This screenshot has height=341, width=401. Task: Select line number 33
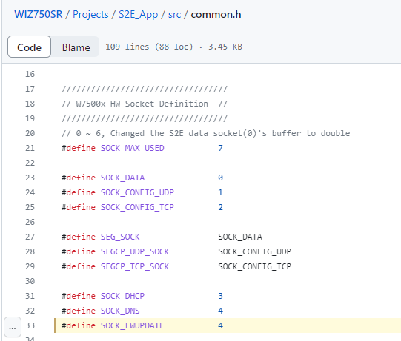coord(30,326)
